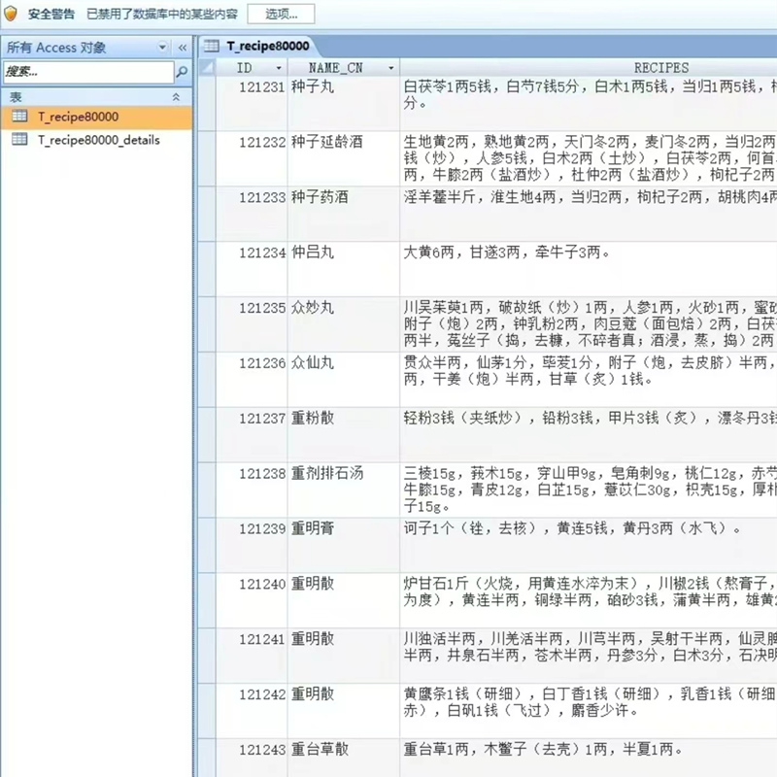Click 重明散 name in row 121240

click(x=344, y=600)
